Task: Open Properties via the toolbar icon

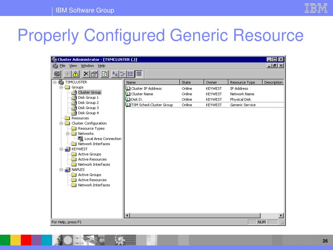Action: 94,74
